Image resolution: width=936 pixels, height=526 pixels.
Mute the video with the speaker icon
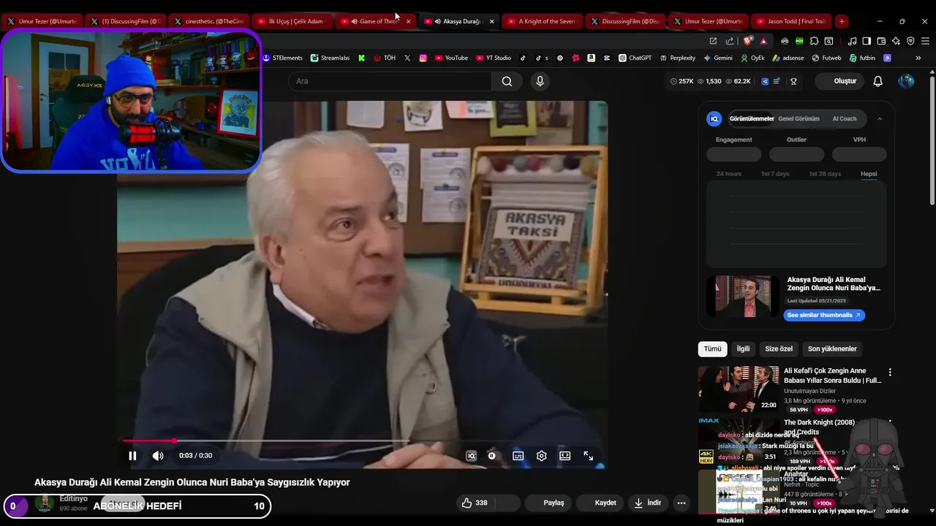click(x=158, y=456)
